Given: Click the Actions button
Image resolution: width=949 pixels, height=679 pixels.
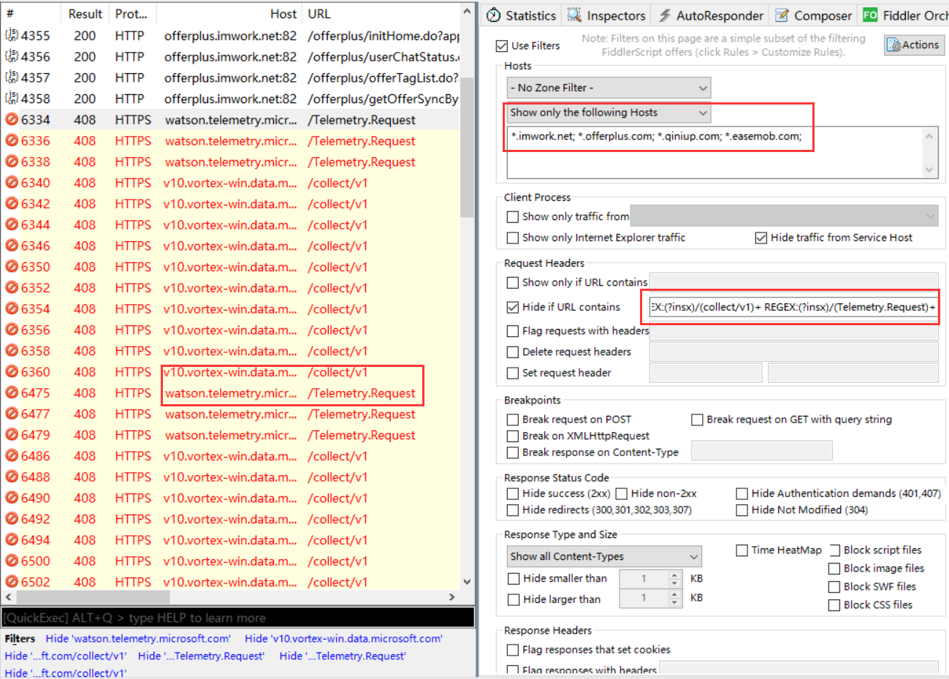Looking at the screenshot, I should (x=914, y=45).
